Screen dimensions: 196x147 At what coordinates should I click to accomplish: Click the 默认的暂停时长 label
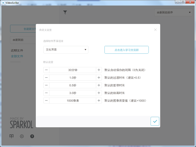pos(115,85)
